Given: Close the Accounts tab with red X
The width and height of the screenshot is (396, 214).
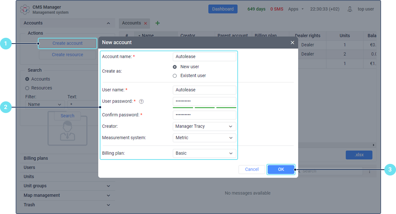Looking at the screenshot, I should (x=146, y=23).
